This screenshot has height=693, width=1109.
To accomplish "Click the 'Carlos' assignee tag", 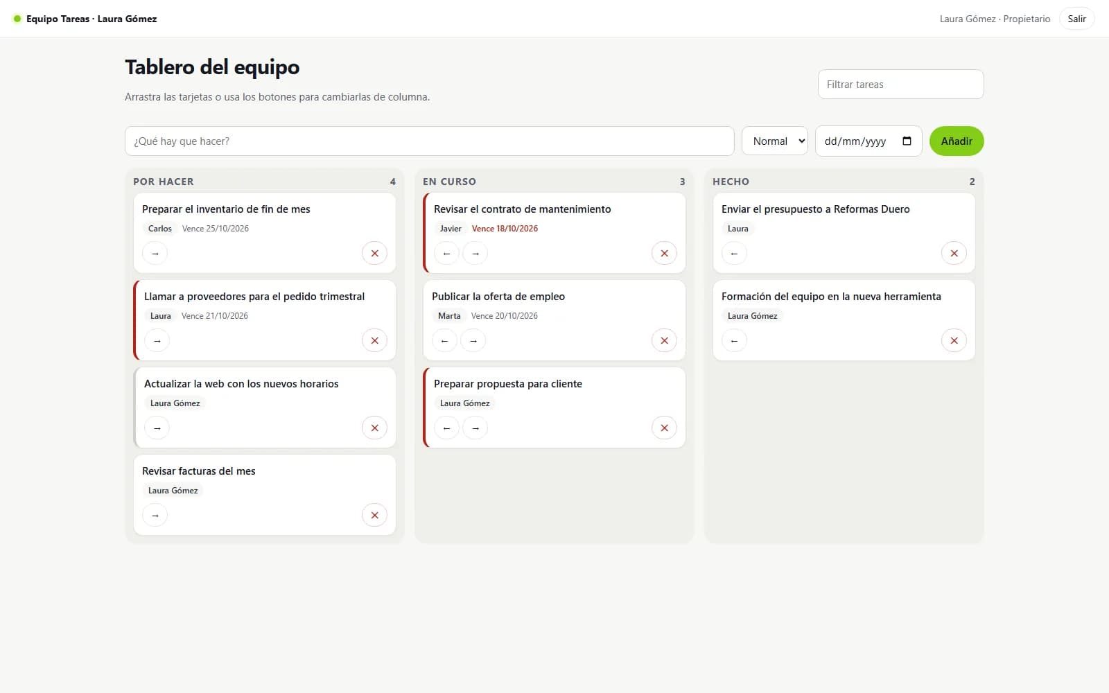I will click(x=159, y=229).
